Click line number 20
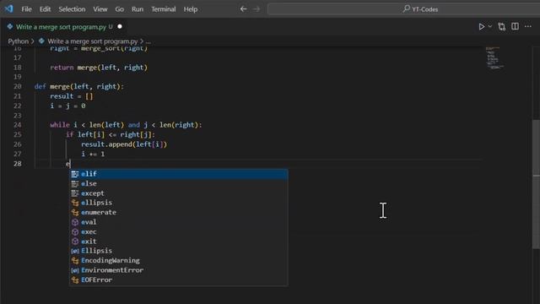The height and width of the screenshot is (304, 540). (x=18, y=86)
